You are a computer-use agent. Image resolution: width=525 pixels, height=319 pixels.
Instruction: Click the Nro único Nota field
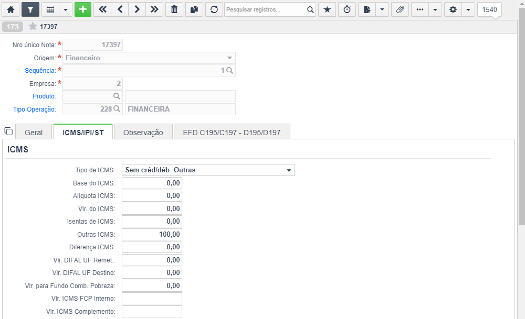click(92, 45)
